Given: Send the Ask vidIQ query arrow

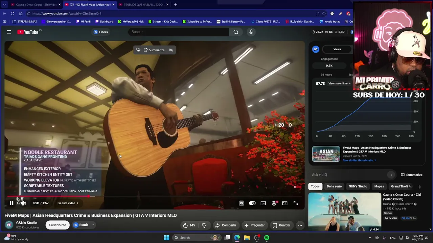Looking at the screenshot, I should click(x=391, y=175).
